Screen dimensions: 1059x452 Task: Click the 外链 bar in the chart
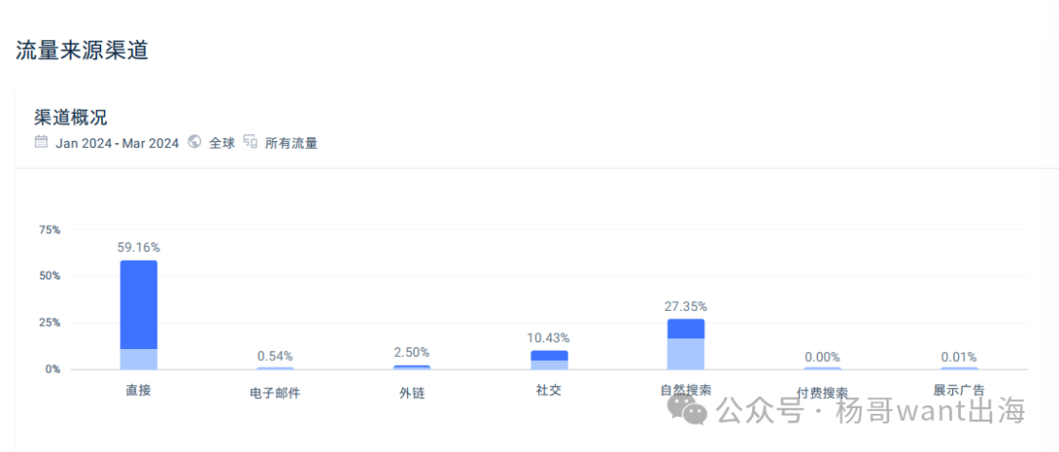click(x=412, y=367)
